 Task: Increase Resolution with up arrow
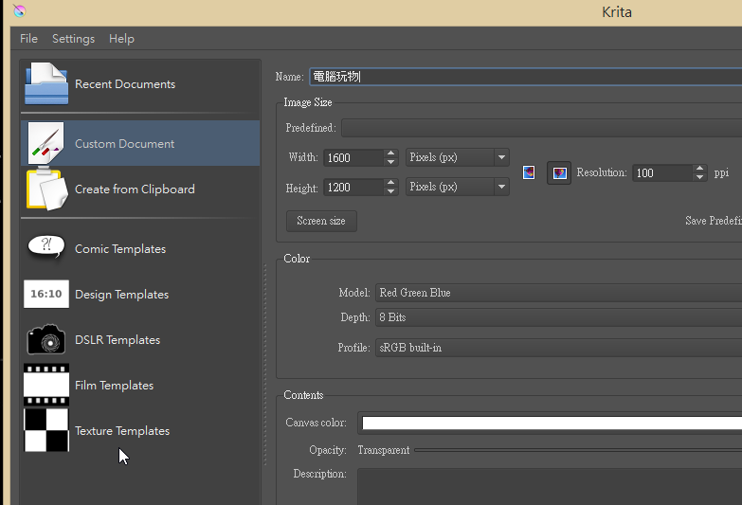(x=700, y=169)
